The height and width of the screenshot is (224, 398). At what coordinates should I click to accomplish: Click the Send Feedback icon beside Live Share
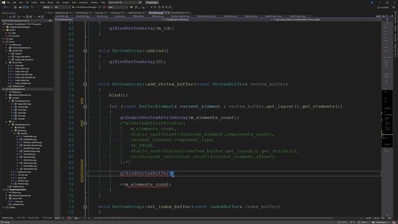point(394,7)
